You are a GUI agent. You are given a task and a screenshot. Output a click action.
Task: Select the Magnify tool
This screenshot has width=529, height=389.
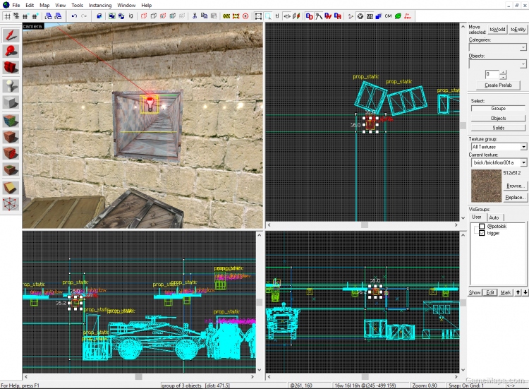(x=11, y=51)
